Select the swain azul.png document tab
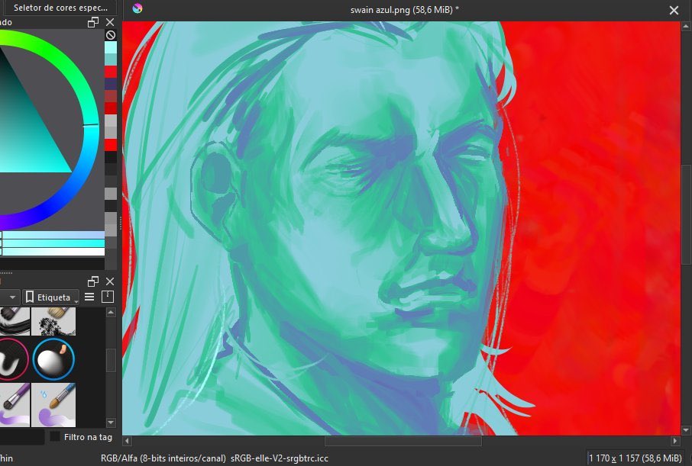The image size is (692, 466). pos(404,10)
